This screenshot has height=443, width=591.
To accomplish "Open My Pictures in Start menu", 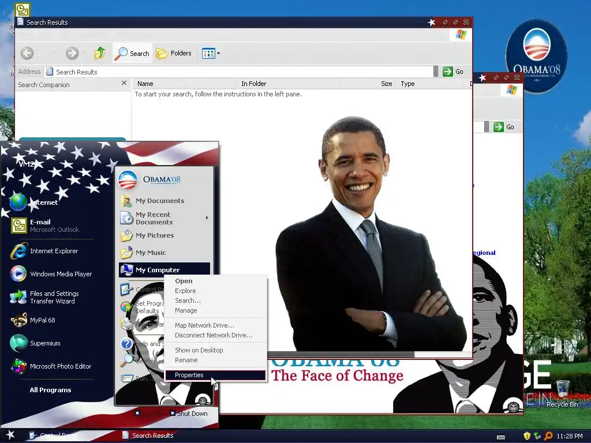I will (x=155, y=235).
